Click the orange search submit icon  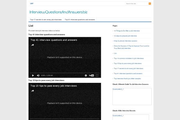[150, 4]
